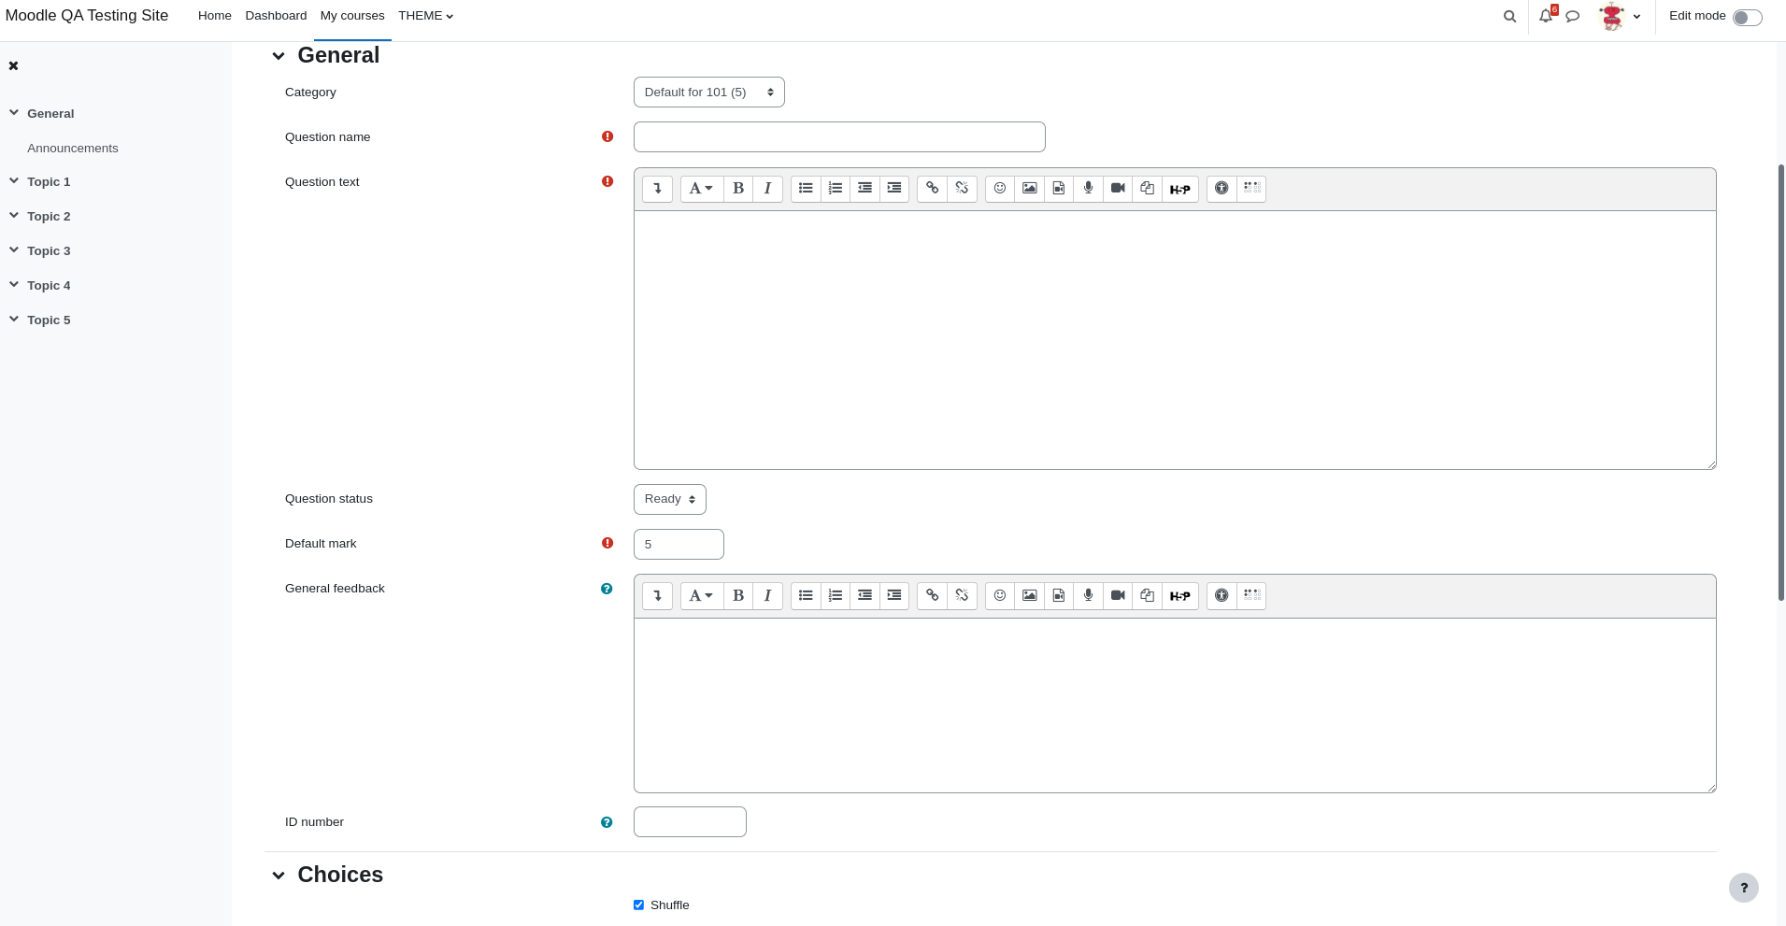The height and width of the screenshot is (926, 1786).
Task: Insert emoji in Question text editor
Action: [x=1000, y=189]
